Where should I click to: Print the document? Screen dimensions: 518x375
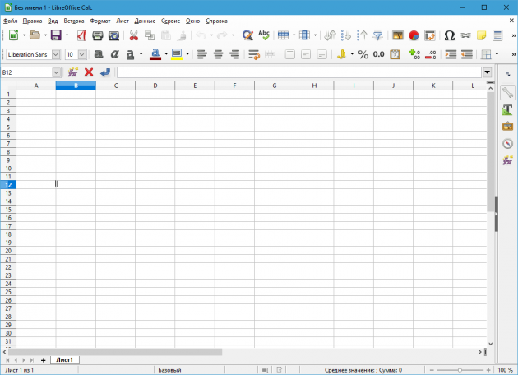click(98, 35)
